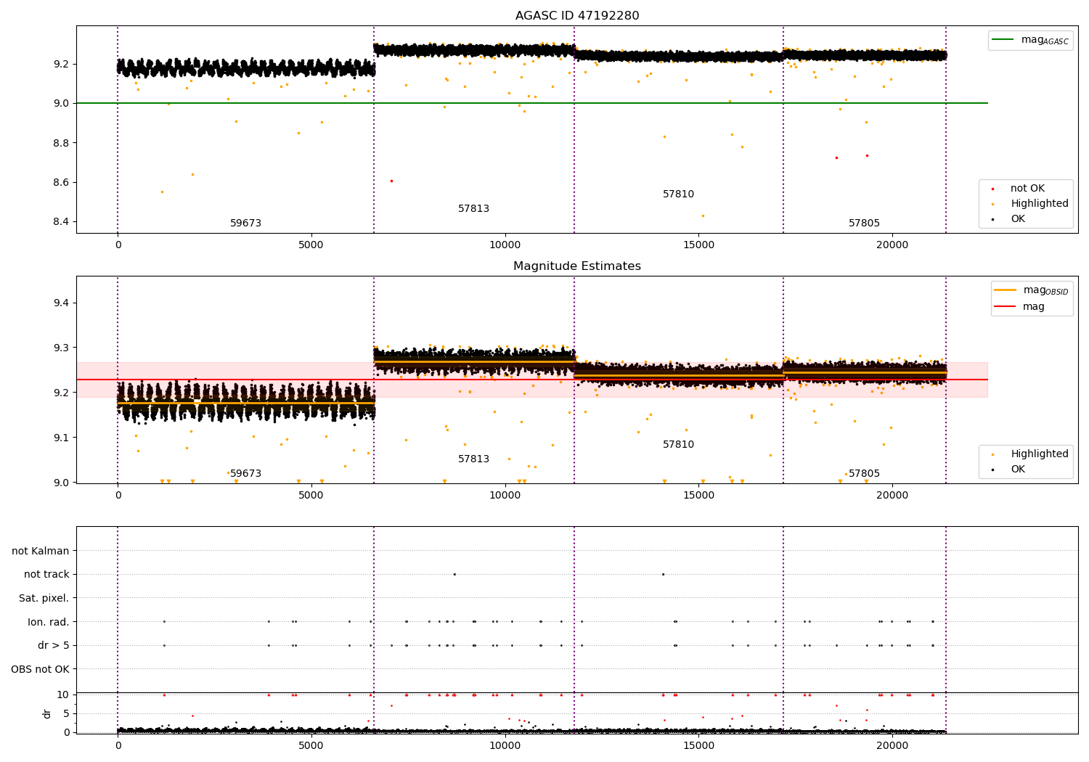Click obsid label 57805 in Magnitude Estimates plot
1089x762 pixels.
pos(864,474)
